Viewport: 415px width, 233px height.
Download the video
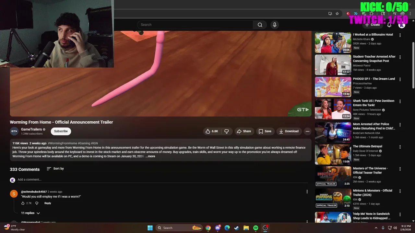point(289,131)
